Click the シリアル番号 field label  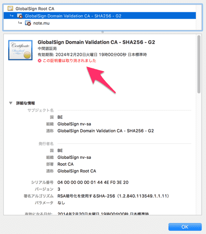[42, 182]
